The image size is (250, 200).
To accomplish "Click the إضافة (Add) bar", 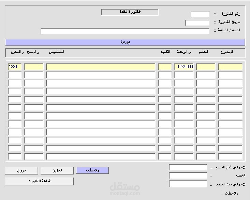I will coord(125,42).
